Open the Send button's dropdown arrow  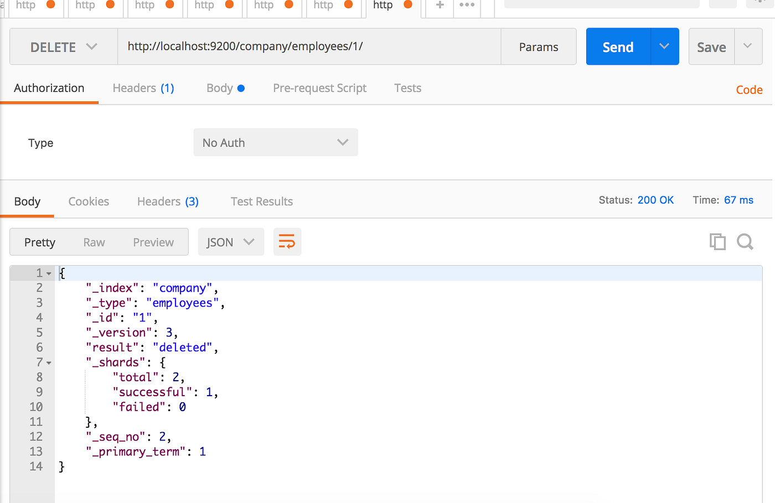(x=664, y=46)
